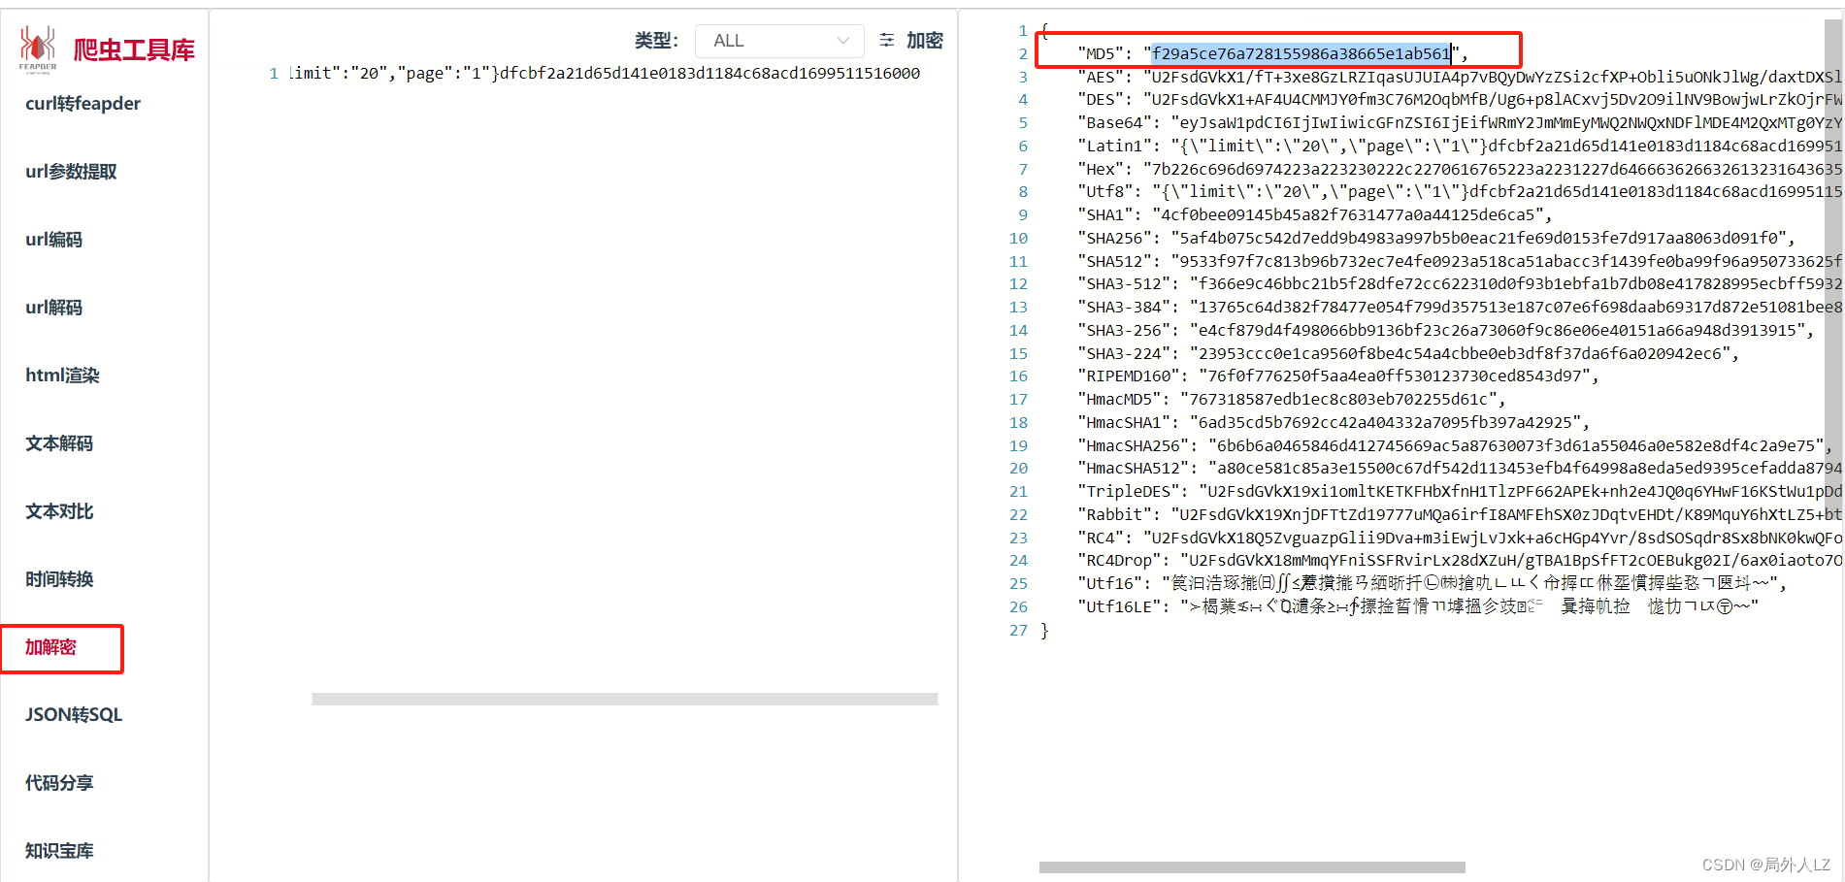Click the "Hex" output line
Viewport: 1845px width, 882px height.
coord(1459,169)
